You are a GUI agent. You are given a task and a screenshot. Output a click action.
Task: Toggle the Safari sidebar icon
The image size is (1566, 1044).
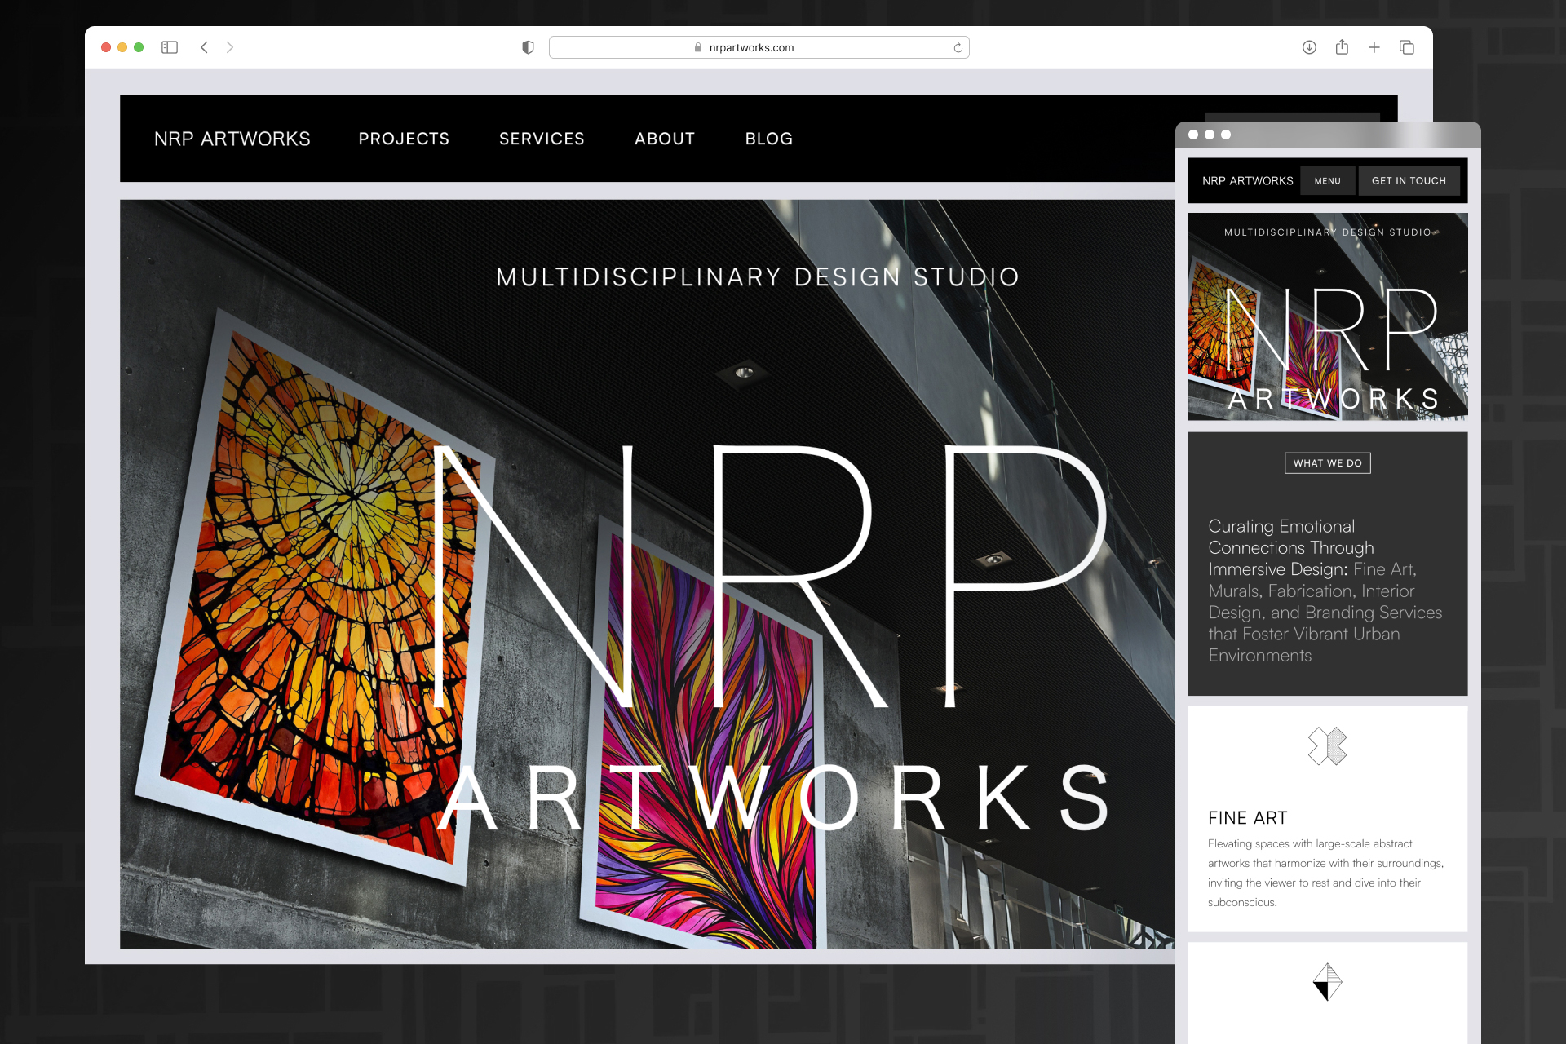coord(170,47)
